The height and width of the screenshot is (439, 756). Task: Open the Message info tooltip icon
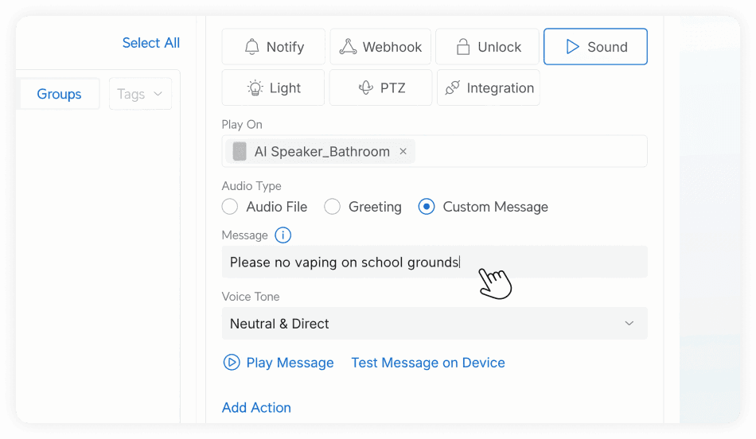point(283,235)
